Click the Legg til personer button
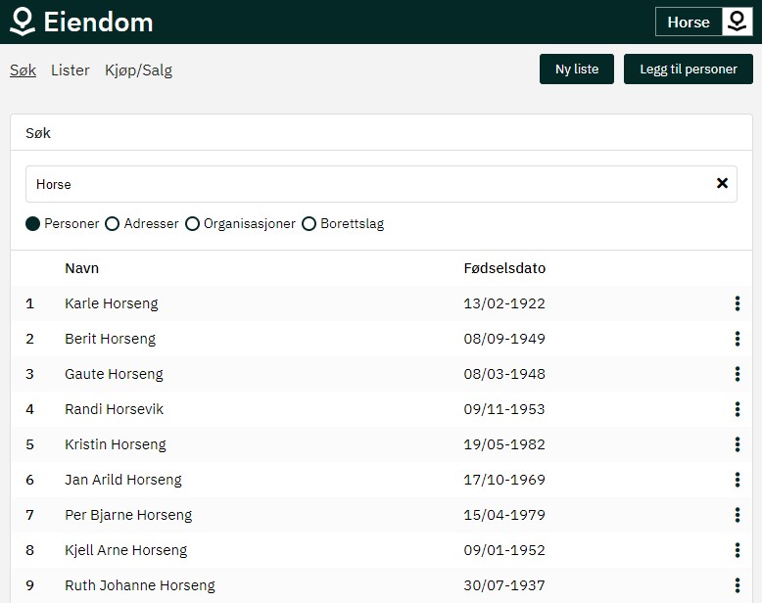Viewport: 762px width, 603px height. click(x=688, y=70)
